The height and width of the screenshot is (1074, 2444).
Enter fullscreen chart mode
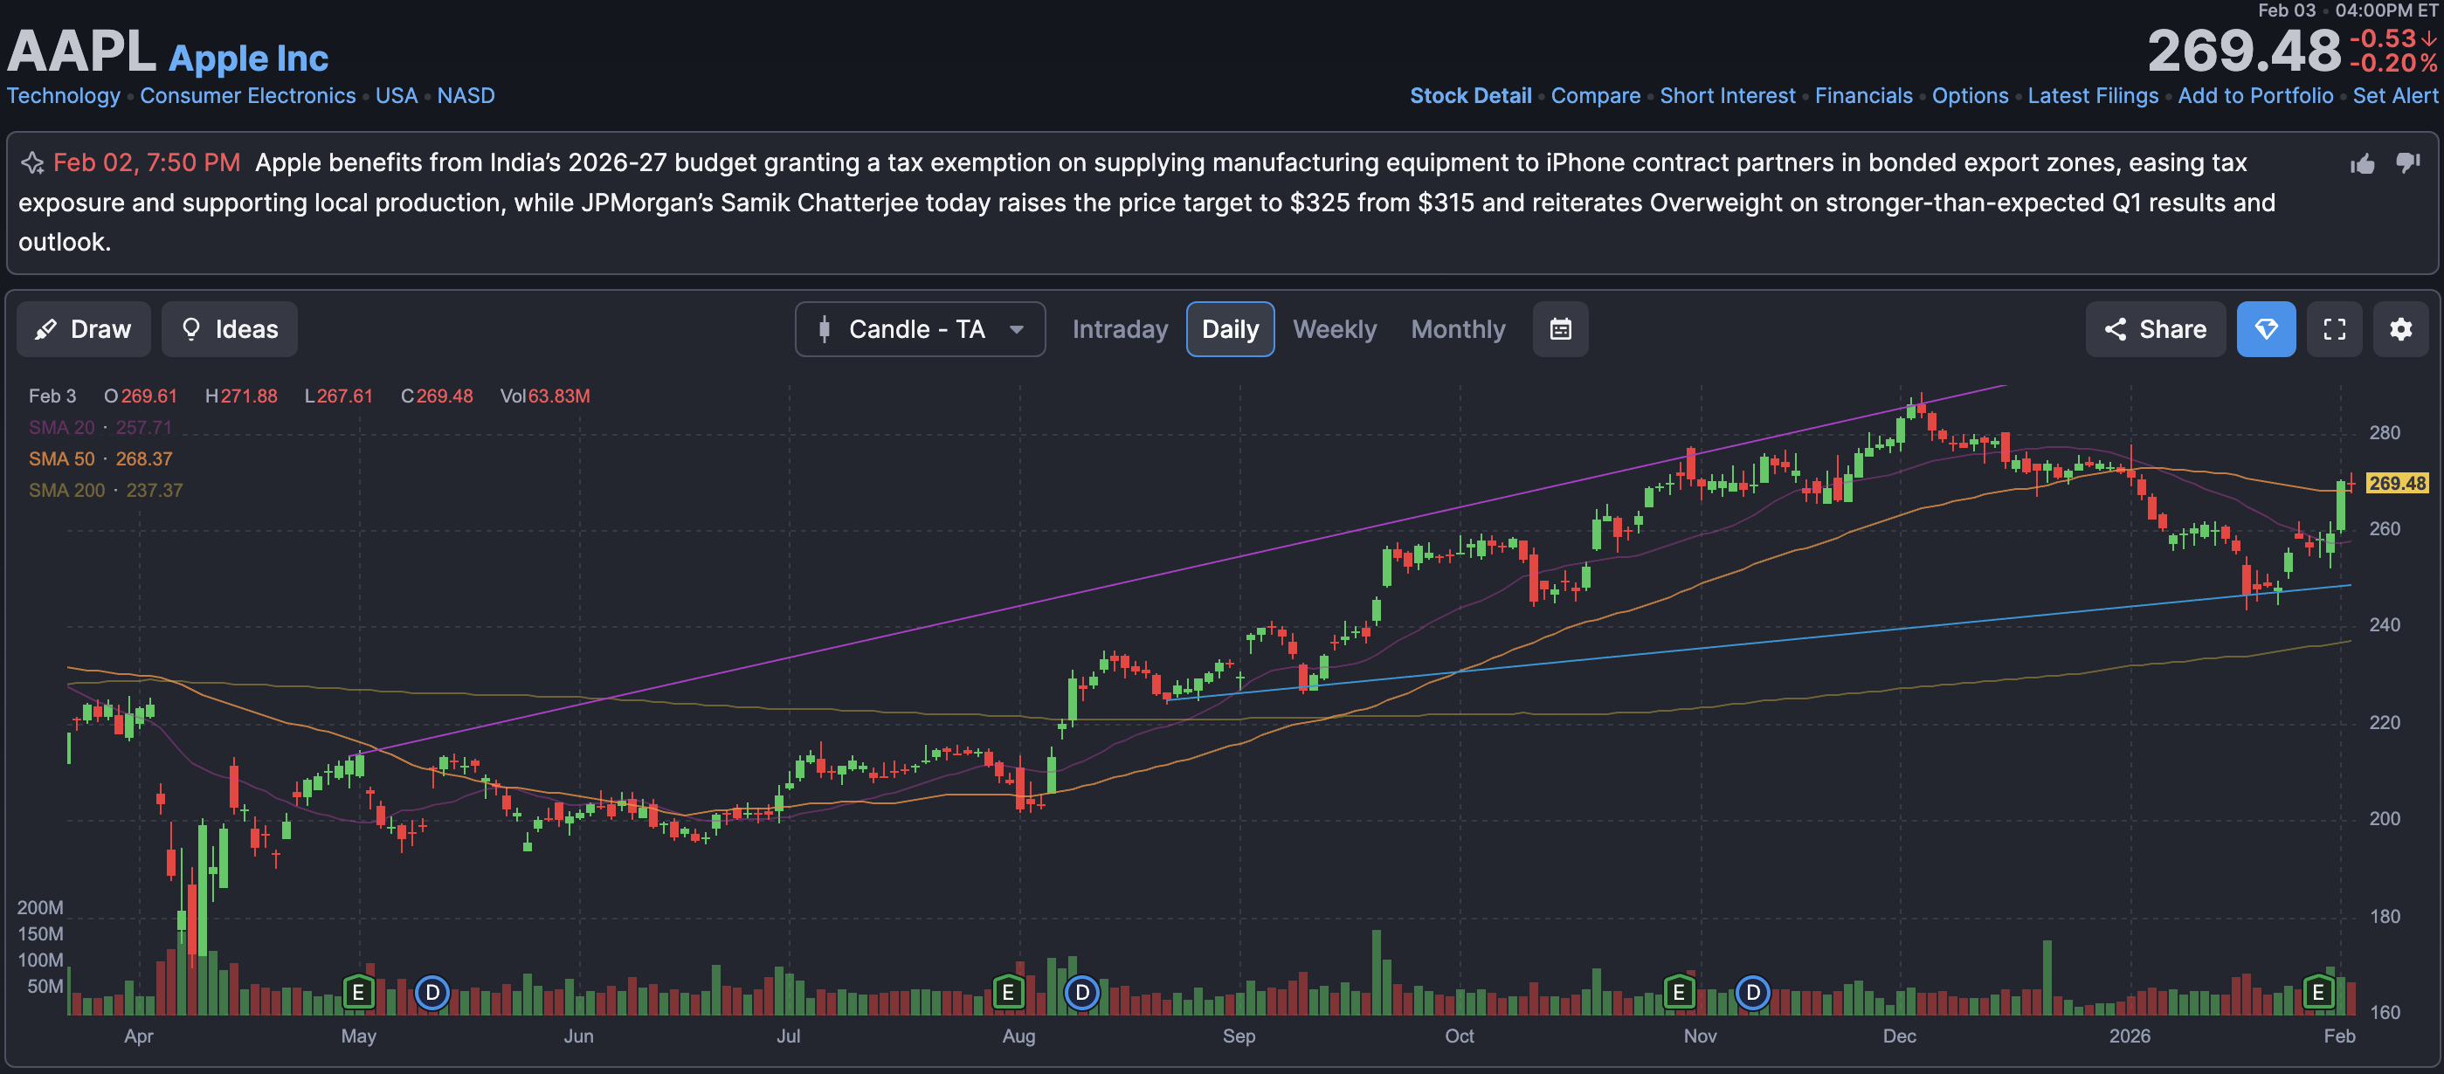point(2334,329)
